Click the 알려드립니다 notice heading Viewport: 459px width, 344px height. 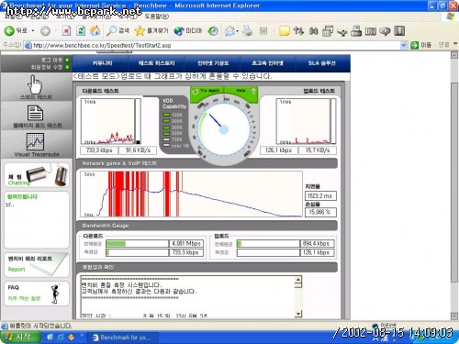(x=22, y=196)
